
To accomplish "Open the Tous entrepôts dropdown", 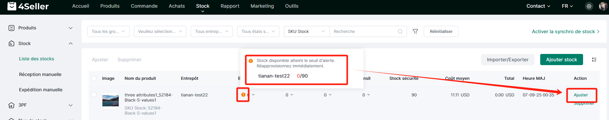I will pyautogui.click(x=212, y=31).
